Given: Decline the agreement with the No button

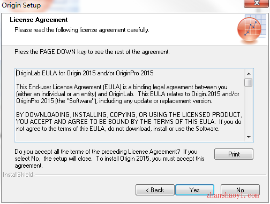Looking at the screenshot, I should coord(240,190).
